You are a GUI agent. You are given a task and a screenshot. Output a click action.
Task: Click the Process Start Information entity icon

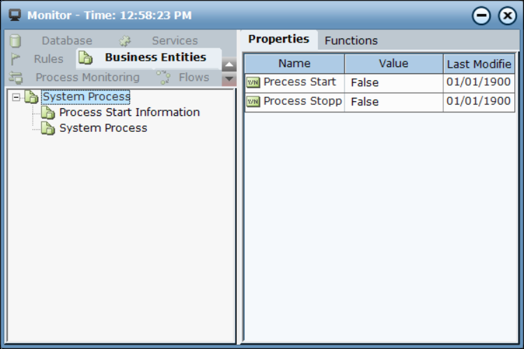(x=48, y=112)
